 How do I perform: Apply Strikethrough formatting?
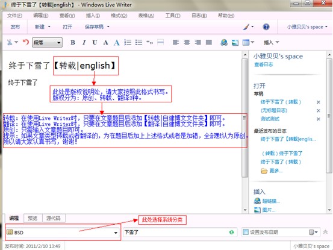click(105, 43)
